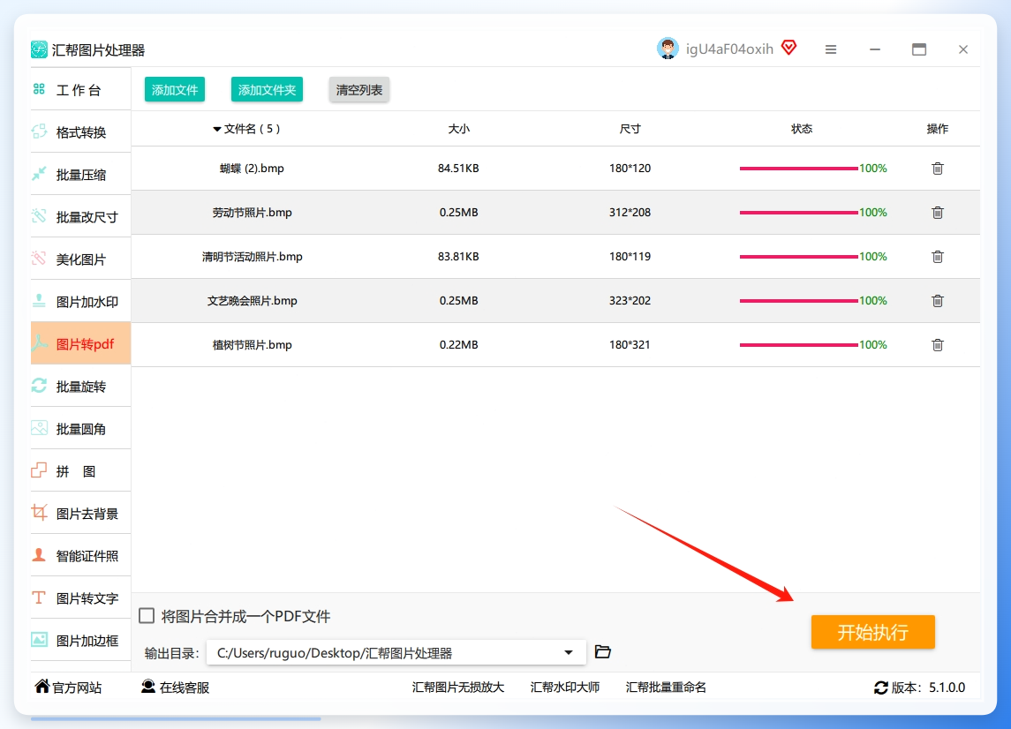
Task: Delete 劳动节照片.bmp with trash icon
Action: tap(938, 212)
